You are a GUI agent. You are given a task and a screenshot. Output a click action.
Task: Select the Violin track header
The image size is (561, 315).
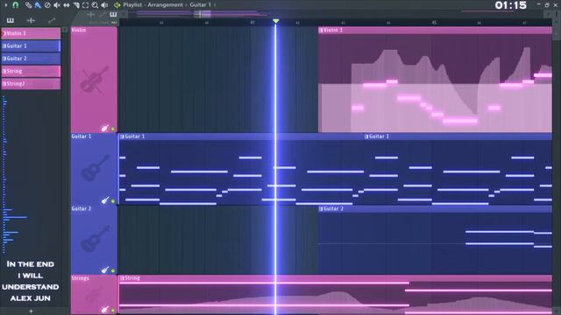pyautogui.click(x=94, y=80)
